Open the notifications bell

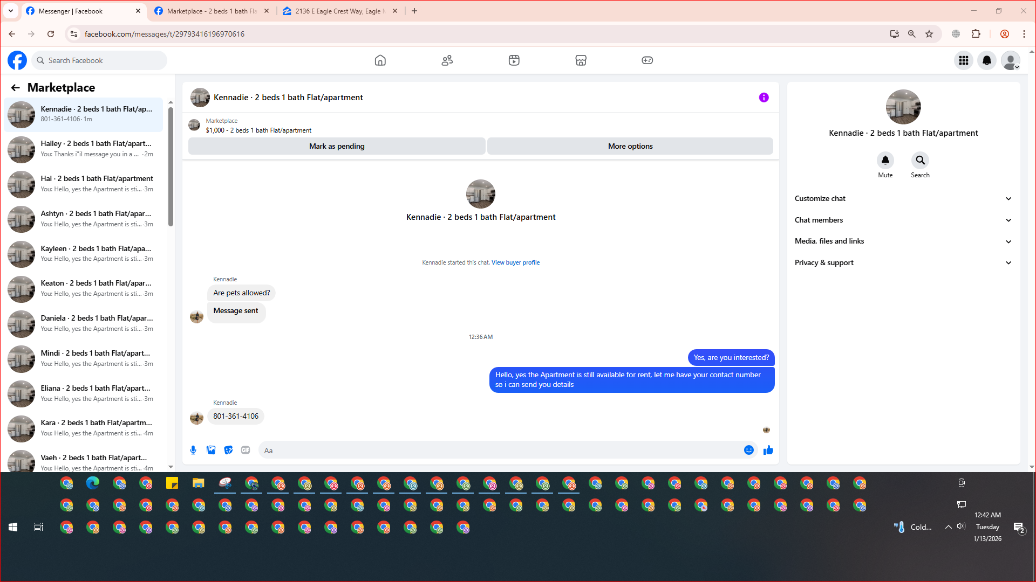(x=986, y=60)
